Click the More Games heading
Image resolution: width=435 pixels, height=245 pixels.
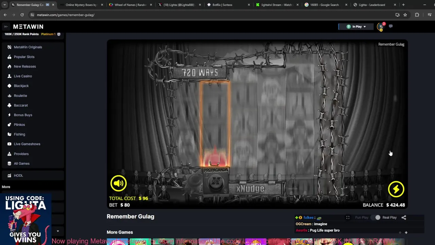pyautogui.click(x=120, y=232)
